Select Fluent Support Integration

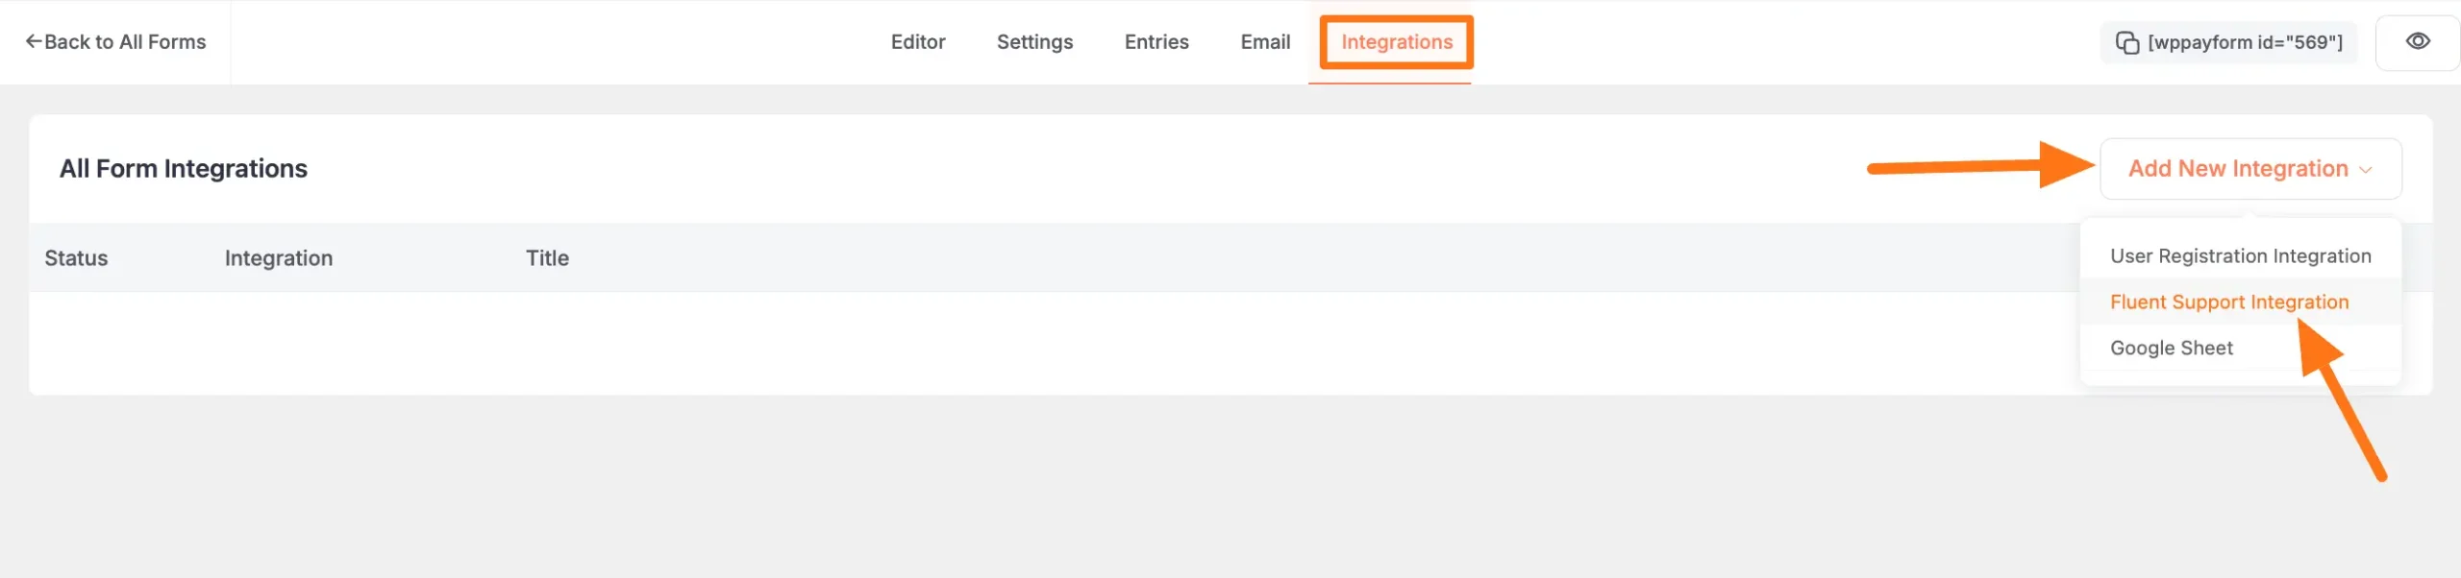(x=2228, y=301)
